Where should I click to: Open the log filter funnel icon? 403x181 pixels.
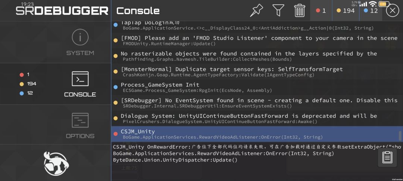click(x=278, y=10)
